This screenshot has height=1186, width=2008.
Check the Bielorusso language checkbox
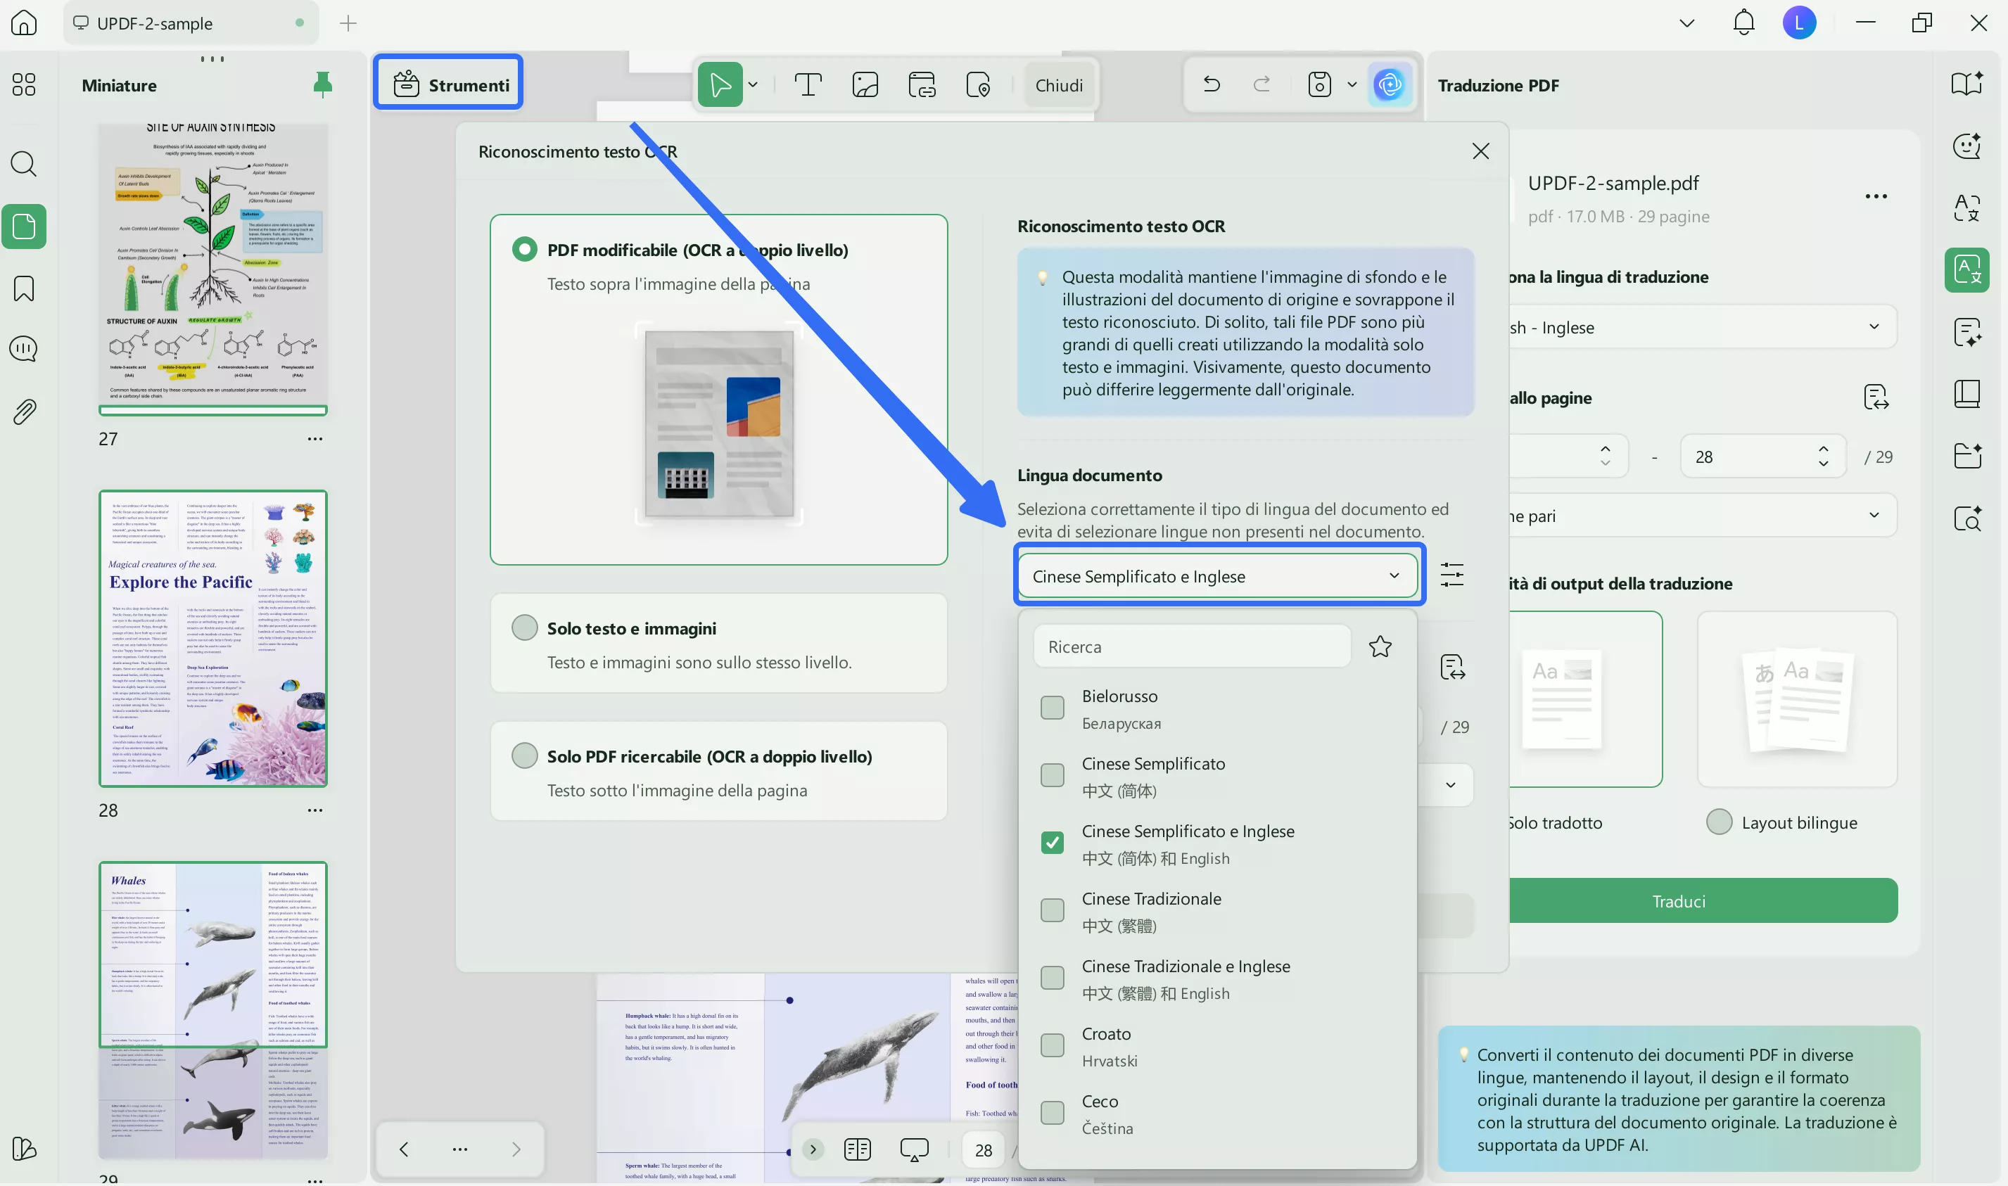(x=1052, y=707)
